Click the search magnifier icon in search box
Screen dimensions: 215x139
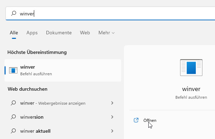14,13
